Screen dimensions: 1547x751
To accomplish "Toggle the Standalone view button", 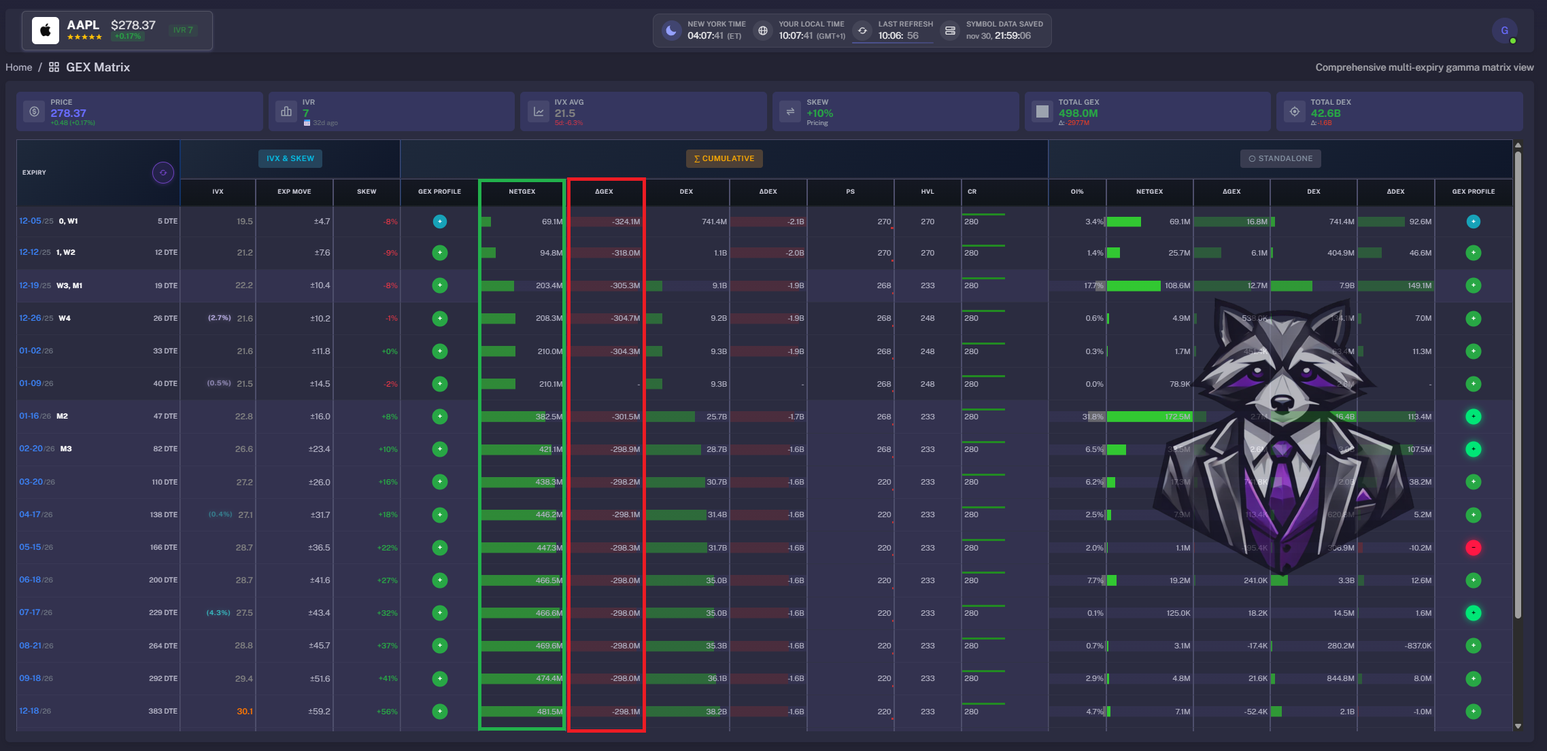I will pos(1280,158).
